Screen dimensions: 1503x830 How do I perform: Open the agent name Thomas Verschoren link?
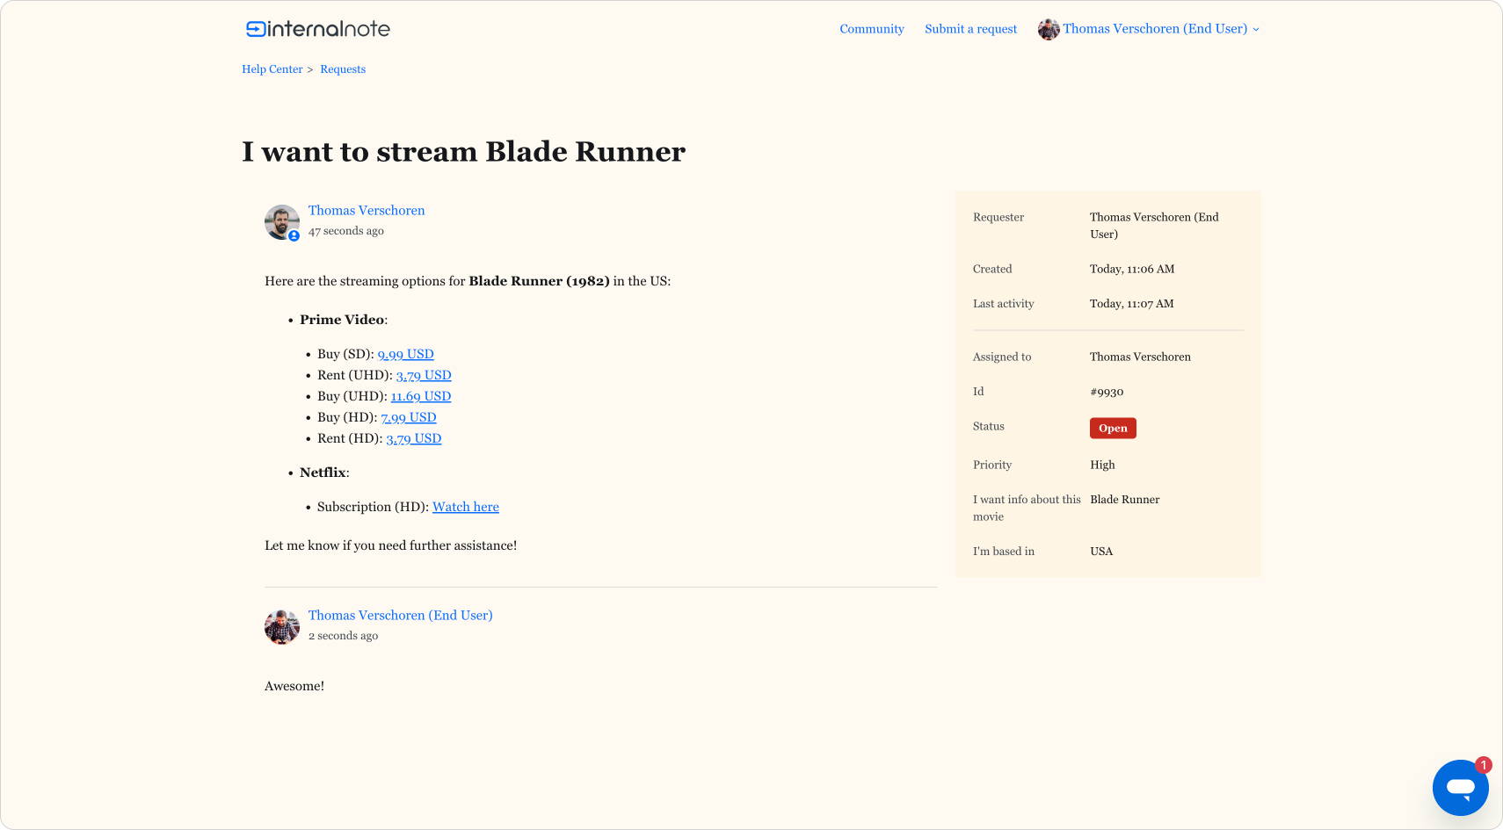(x=367, y=211)
